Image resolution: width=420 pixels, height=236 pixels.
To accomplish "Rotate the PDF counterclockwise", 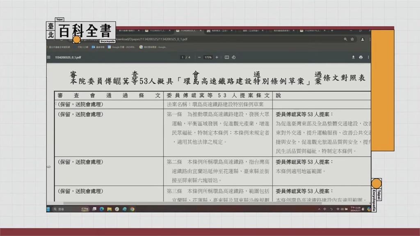I will point(233,57).
